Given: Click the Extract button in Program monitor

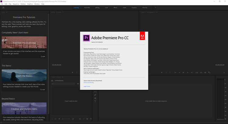Looking at the screenshot, I should (201, 73).
